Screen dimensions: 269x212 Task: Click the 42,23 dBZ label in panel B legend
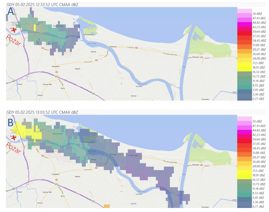point(259,135)
